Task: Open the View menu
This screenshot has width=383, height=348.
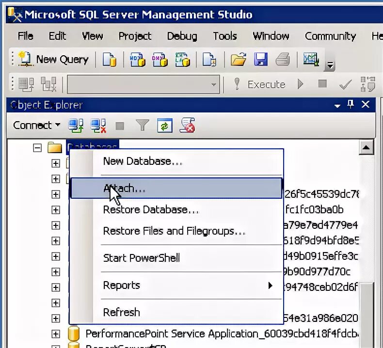Action: [92, 36]
